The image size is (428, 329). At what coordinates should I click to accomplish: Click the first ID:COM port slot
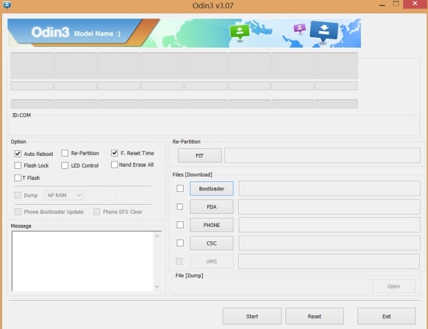tap(32, 66)
